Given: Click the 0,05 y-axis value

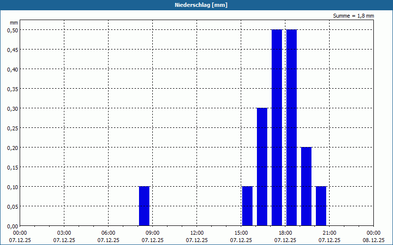Looking at the screenshot, I should pyautogui.click(x=13, y=206).
